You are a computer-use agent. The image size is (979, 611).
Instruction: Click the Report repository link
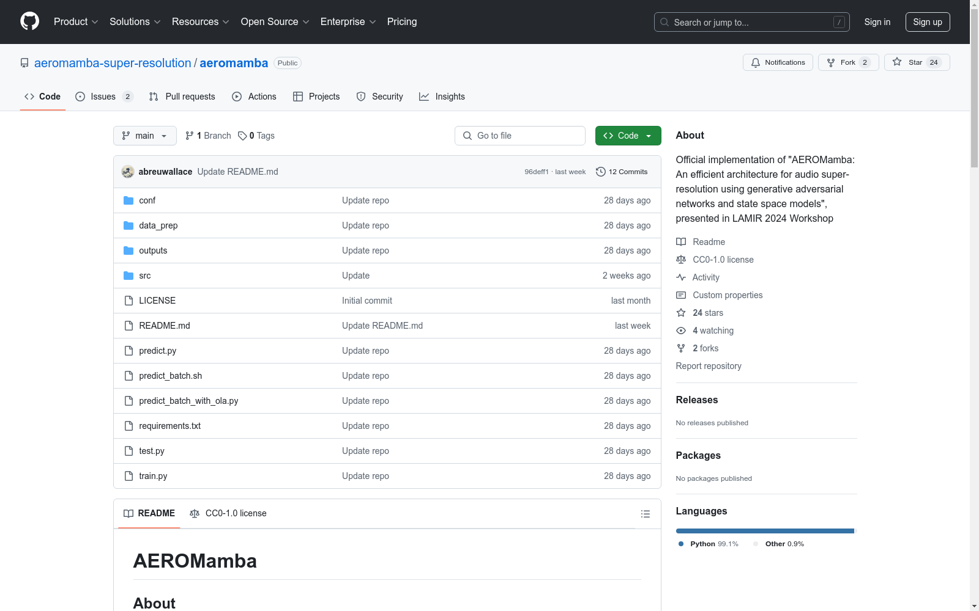pyautogui.click(x=709, y=366)
